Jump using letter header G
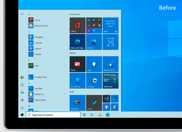The width and height of the screenshot is (182, 132). coord(29,83)
